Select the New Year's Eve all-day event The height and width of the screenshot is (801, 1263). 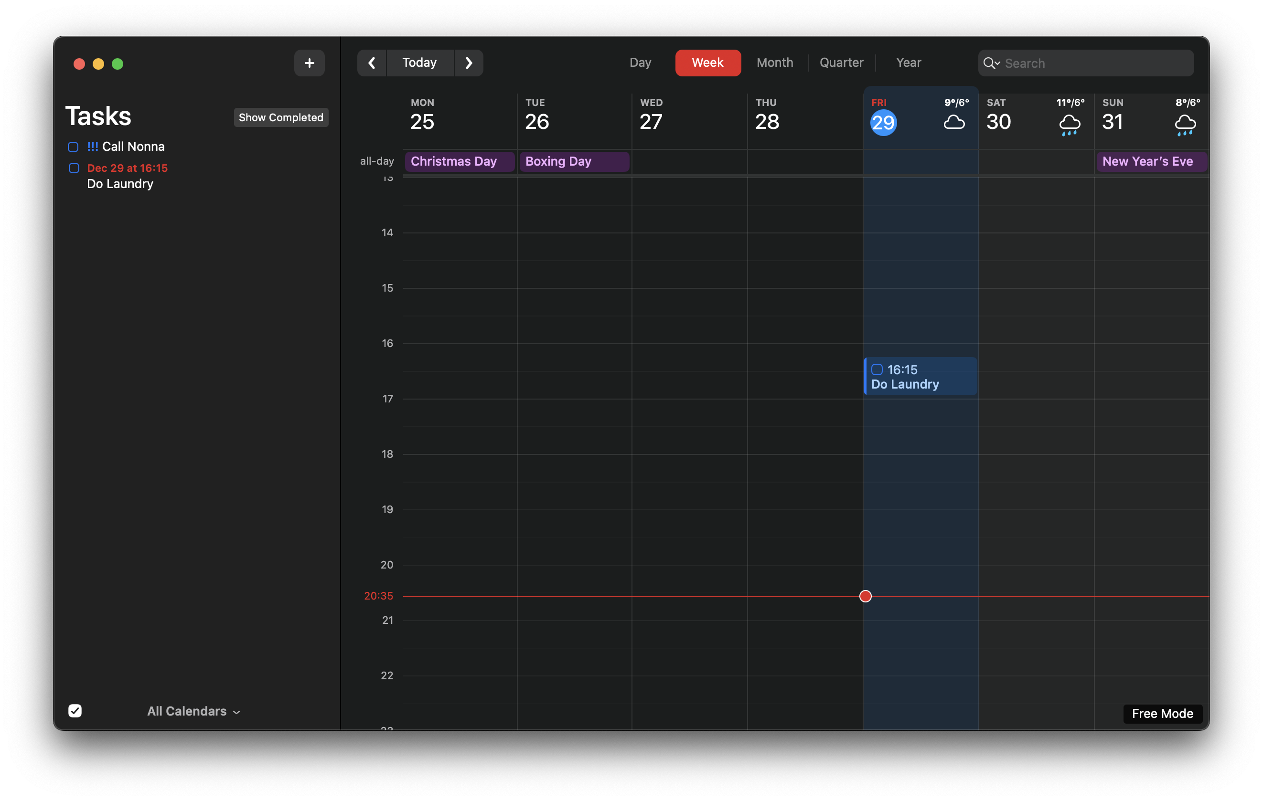point(1150,161)
